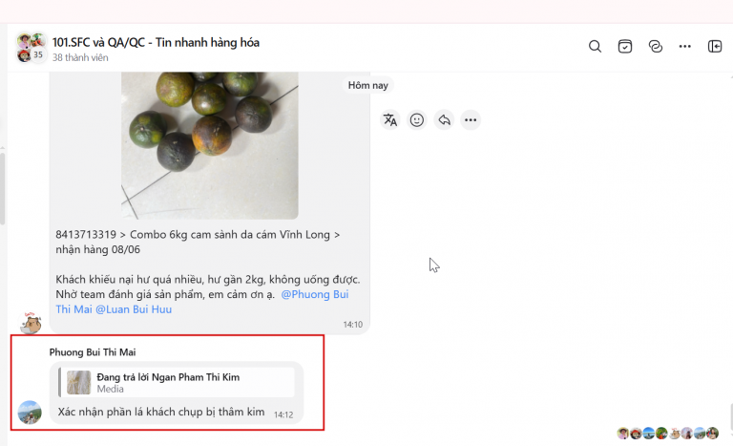Viewport: 733px width, 446px height.
Task: Open the search icon in chat header
Action: [595, 47]
